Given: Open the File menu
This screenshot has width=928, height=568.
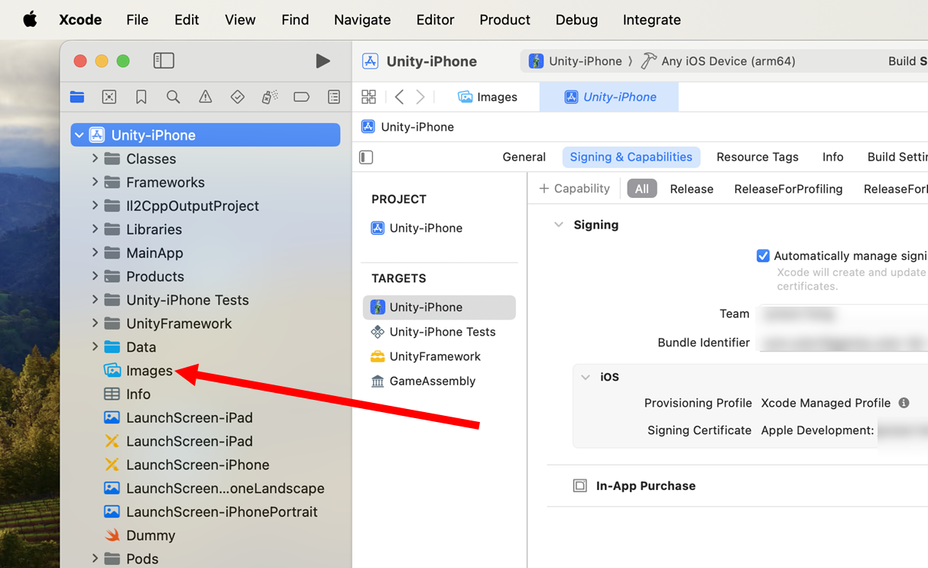Looking at the screenshot, I should coord(138,20).
